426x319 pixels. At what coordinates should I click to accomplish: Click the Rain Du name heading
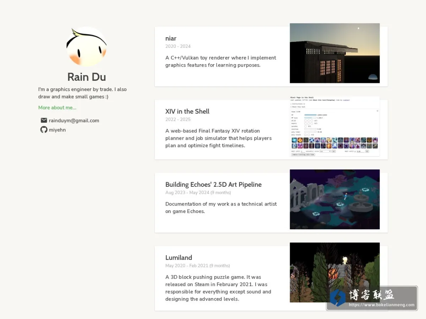click(x=87, y=77)
